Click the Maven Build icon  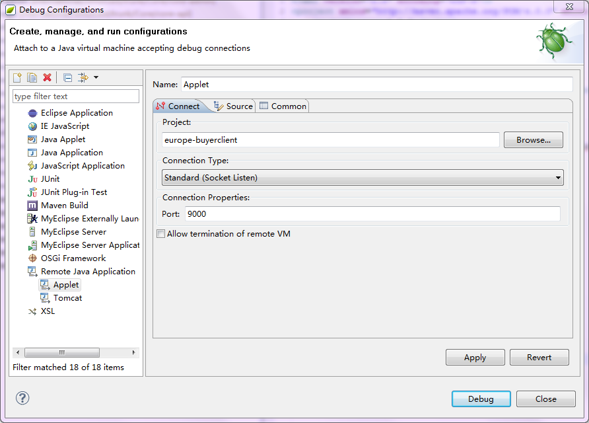32,206
